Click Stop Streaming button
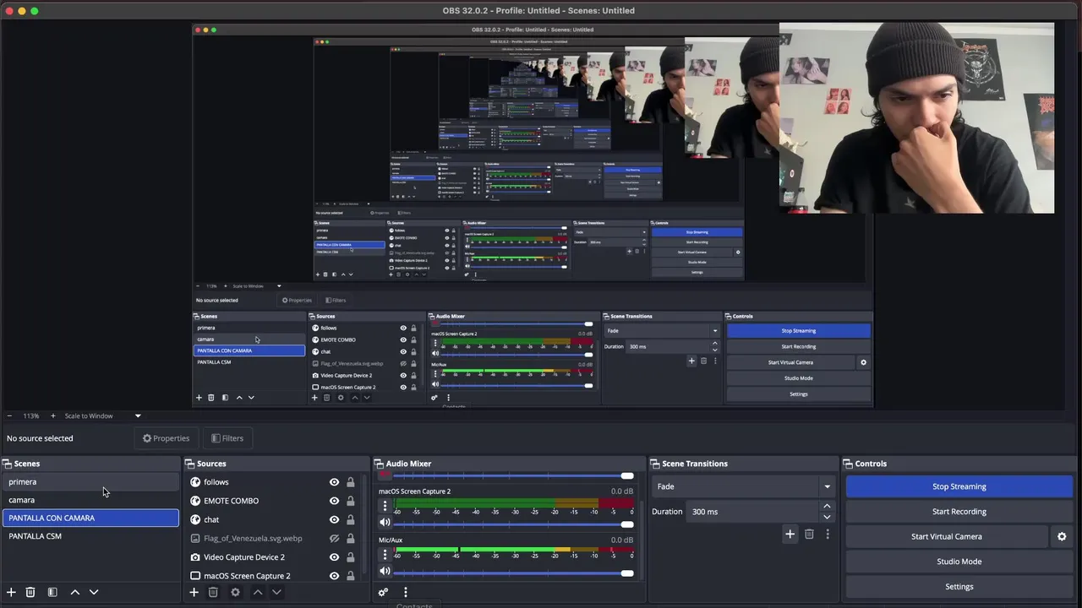 pyautogui.click(x=959, y=486)
